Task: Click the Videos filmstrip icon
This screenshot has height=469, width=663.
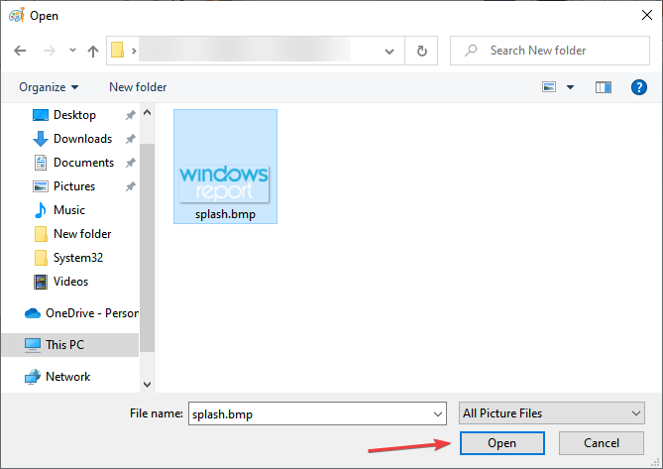Action: click(41, 282)
